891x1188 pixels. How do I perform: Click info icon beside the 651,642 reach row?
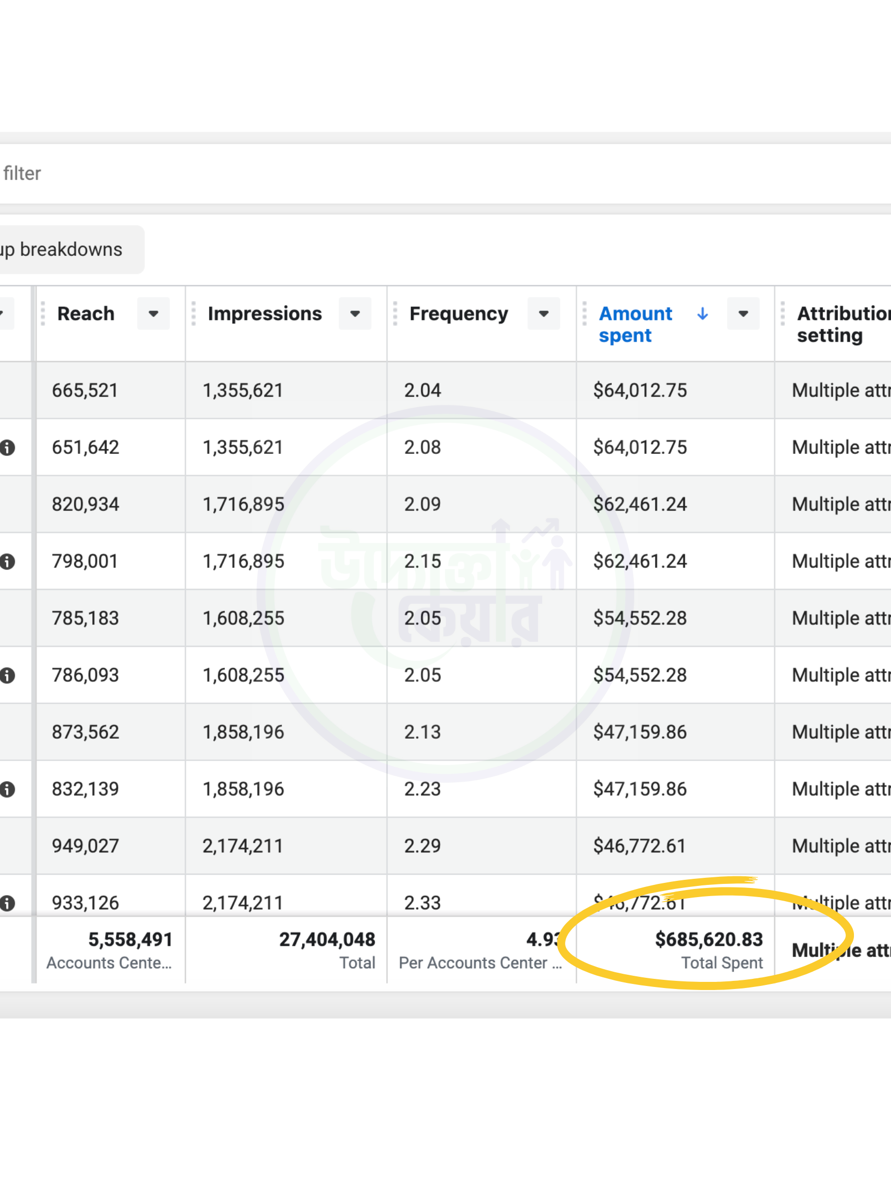(8, 447)
